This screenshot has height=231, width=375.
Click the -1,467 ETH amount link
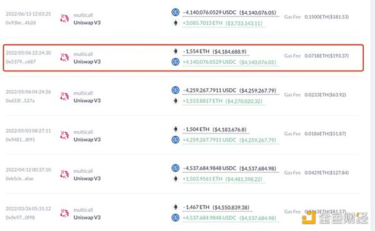196,207
